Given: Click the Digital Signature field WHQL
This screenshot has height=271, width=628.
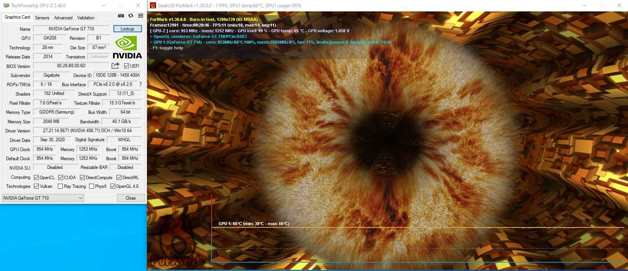Looking at the screenshot, I should [124, 140].
